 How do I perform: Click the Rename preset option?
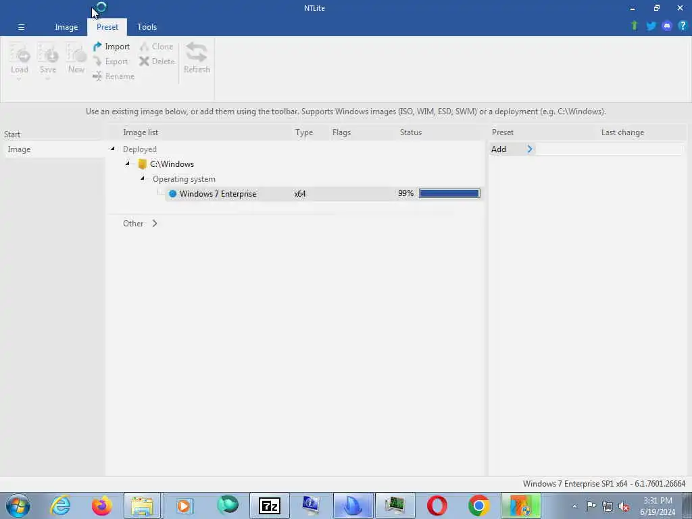[x=114, y=76]
